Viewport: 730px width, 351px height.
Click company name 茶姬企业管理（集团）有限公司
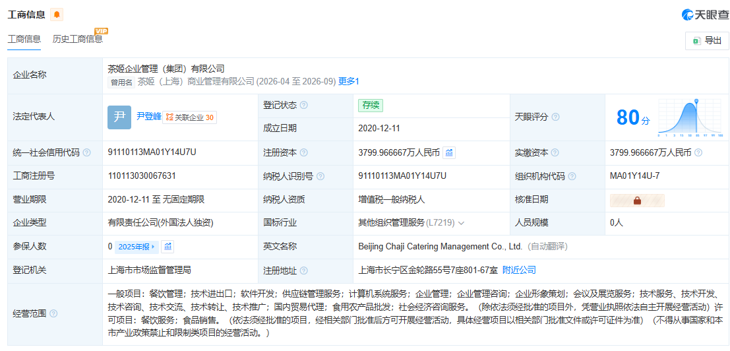(x=166, y=69)
